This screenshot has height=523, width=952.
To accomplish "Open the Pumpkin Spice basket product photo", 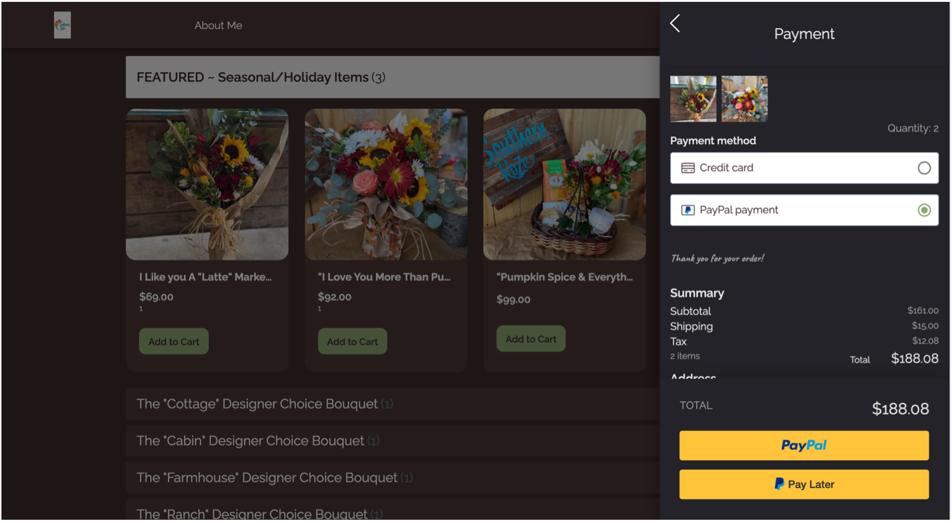I will [564, 184].
